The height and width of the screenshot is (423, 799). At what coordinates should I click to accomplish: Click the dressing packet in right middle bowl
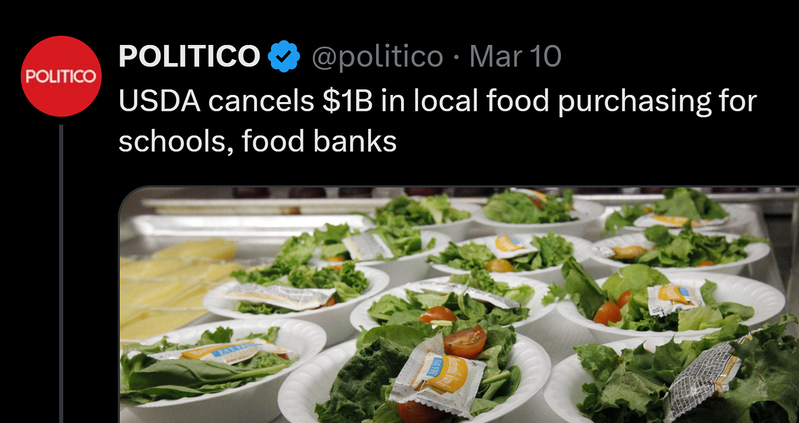pyautogui.click(x=674, y=300)
